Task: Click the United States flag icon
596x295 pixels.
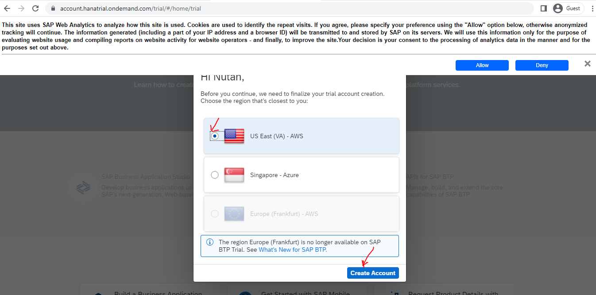Action: (234, 136)
